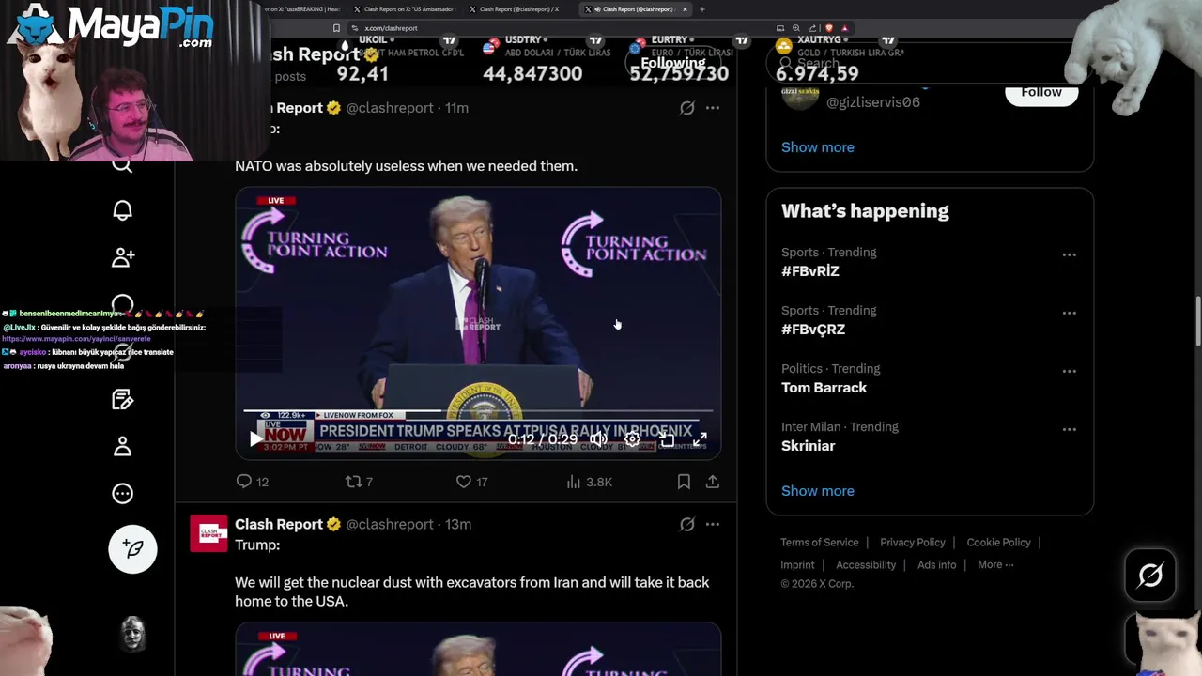The width and height of the screenshot is (1202, 676).
Task: Click the nuclear dust tweet's video thumbnail
Action: click(x=478, y=649)
